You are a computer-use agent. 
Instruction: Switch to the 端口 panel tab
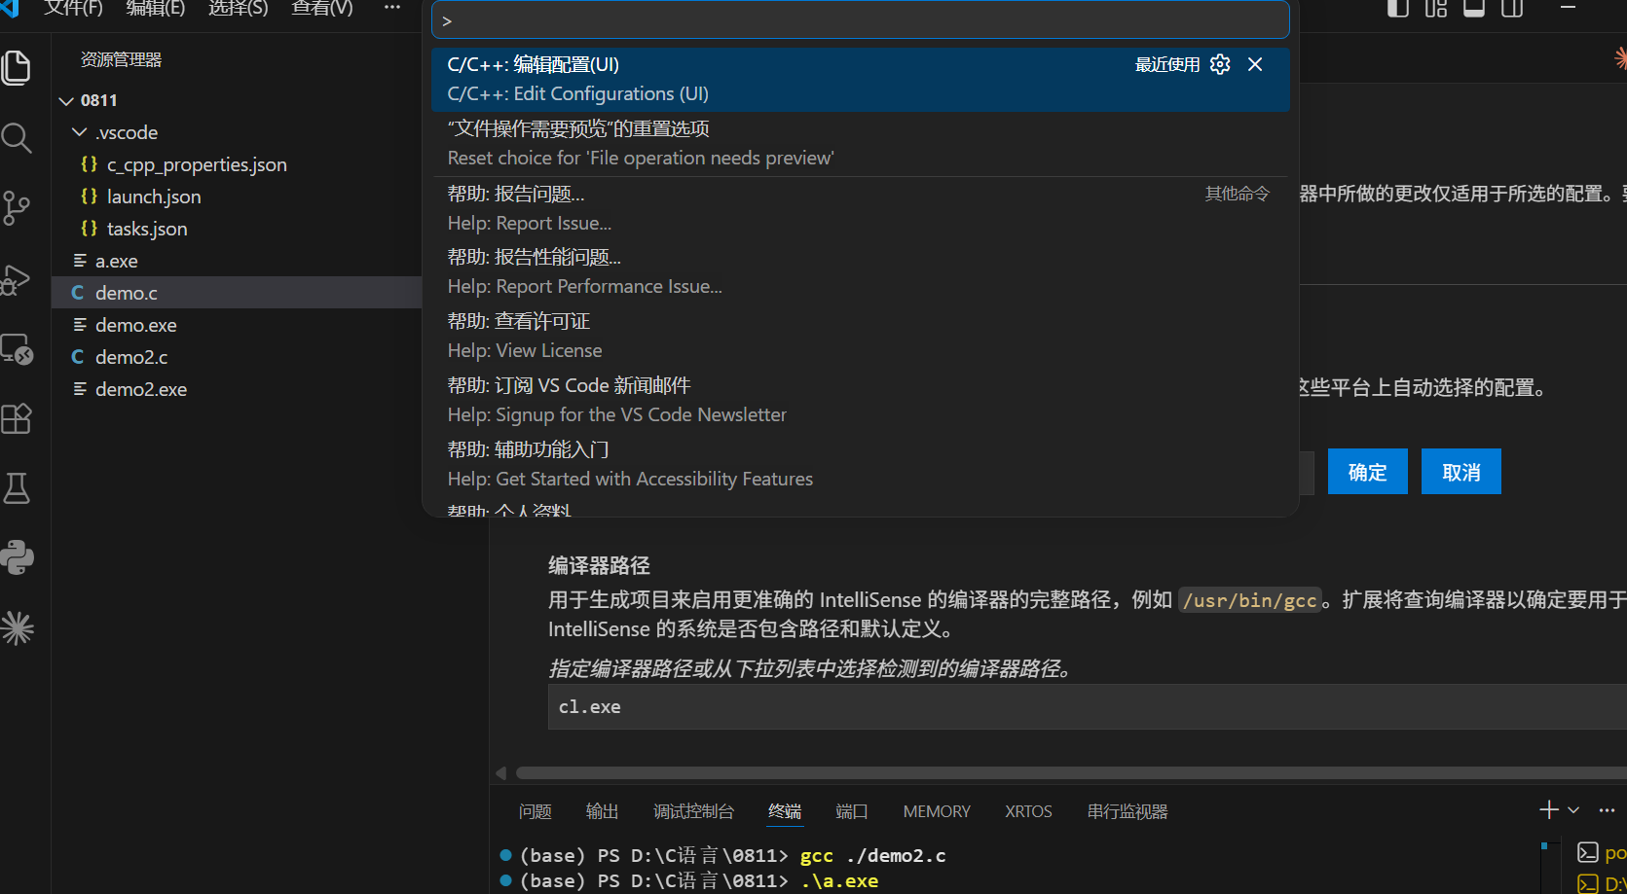852,811
